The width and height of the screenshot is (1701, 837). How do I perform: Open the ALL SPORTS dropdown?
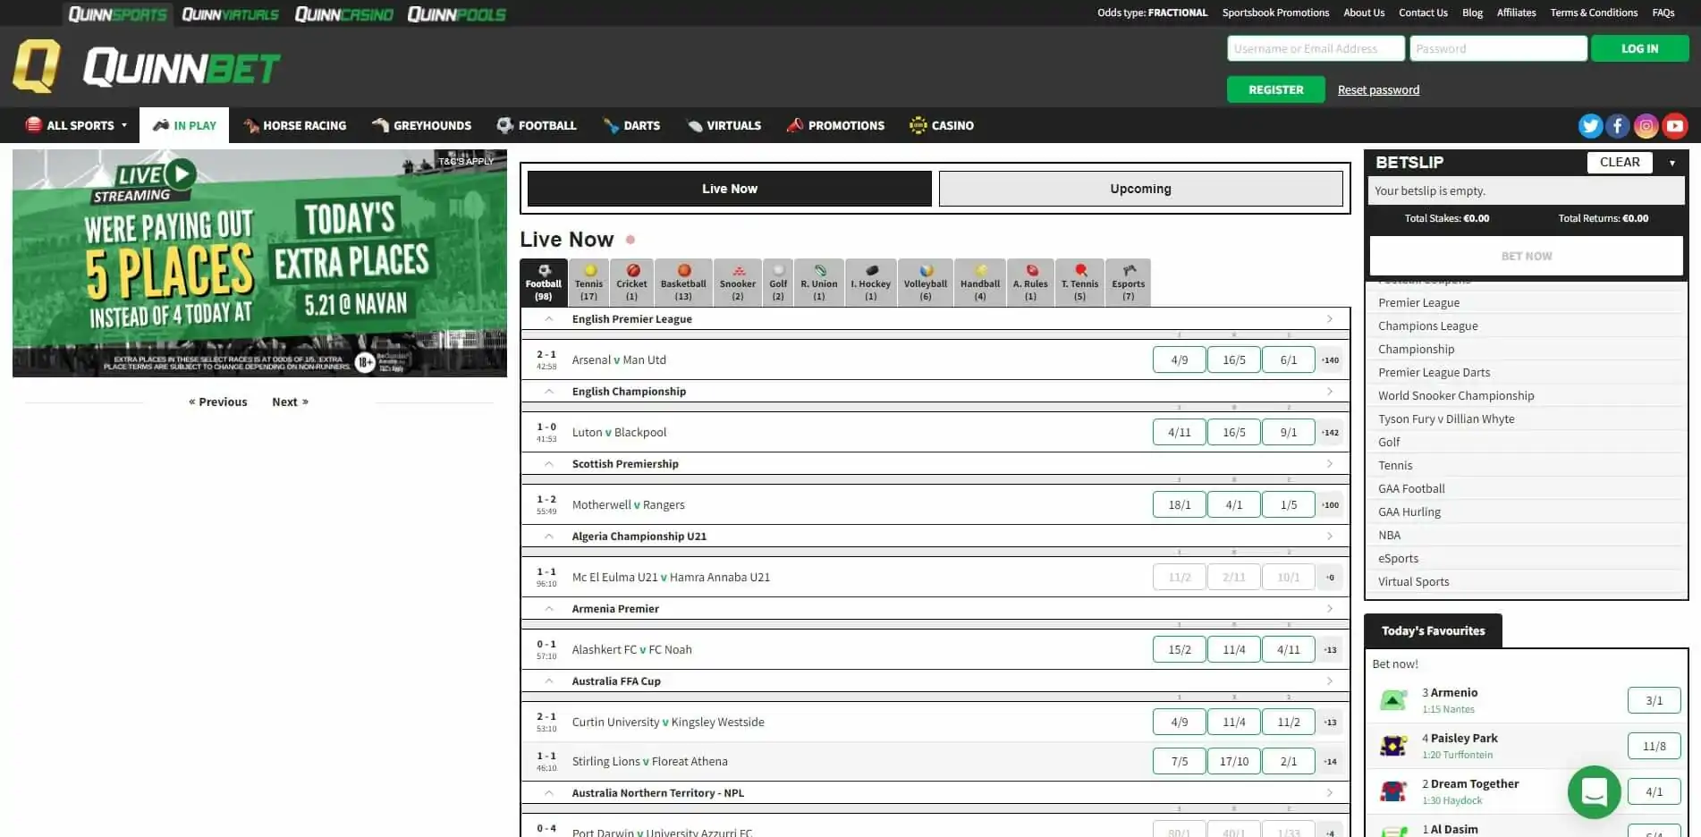pos(75,125)
